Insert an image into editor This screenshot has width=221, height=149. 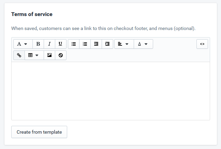tap(49, 55)
